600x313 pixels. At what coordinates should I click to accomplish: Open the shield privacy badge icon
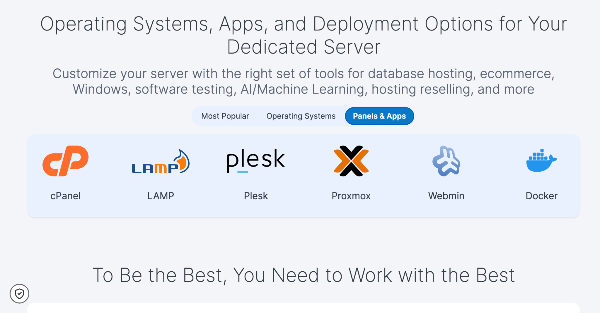coord(19,293)
